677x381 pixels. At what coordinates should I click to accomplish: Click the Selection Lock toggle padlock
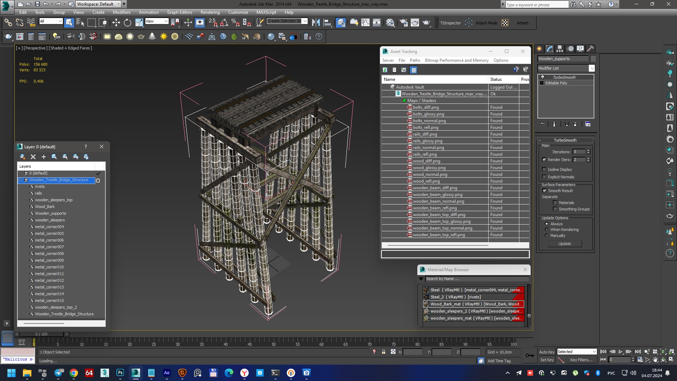[x=383, y=352]
